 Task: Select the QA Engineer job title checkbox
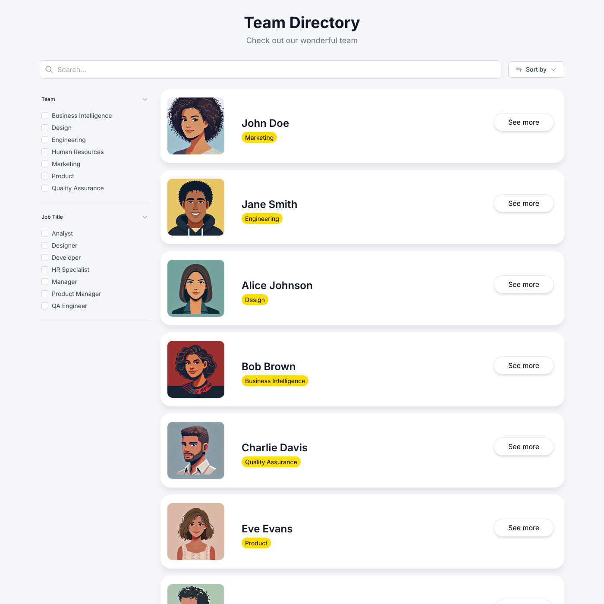45,305
